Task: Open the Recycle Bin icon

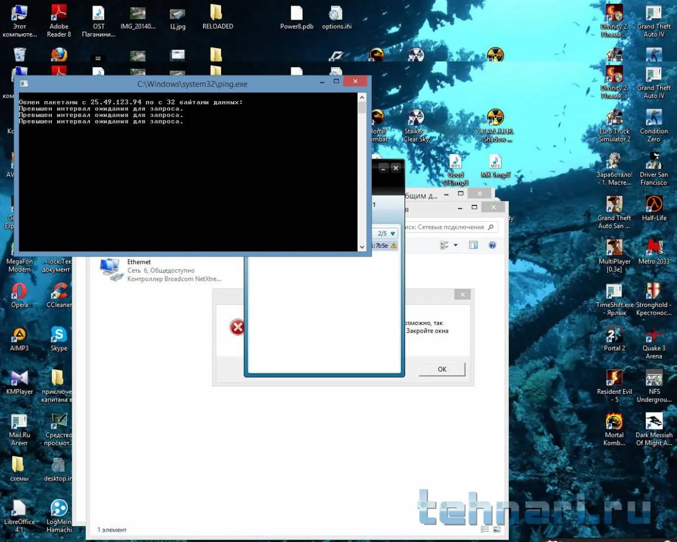Action: coord(20,55)
